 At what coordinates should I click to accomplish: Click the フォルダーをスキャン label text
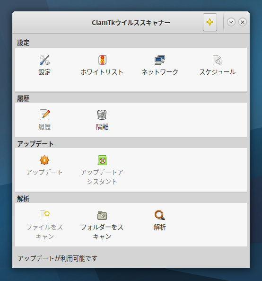(x=102, y=232)
